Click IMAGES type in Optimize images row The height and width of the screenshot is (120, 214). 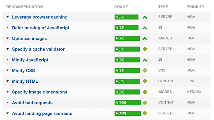coord(165,38)
